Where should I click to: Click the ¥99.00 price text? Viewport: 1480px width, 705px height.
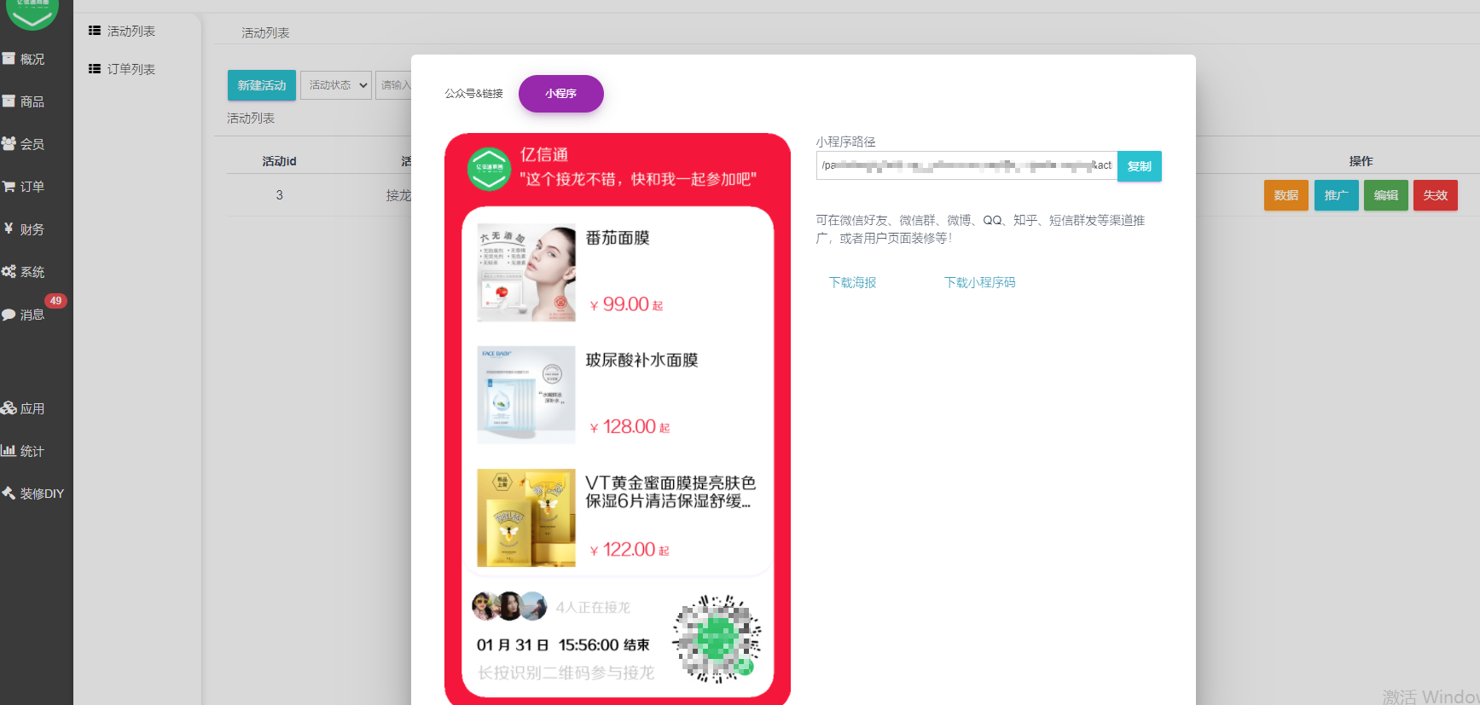tap(626, 304)
